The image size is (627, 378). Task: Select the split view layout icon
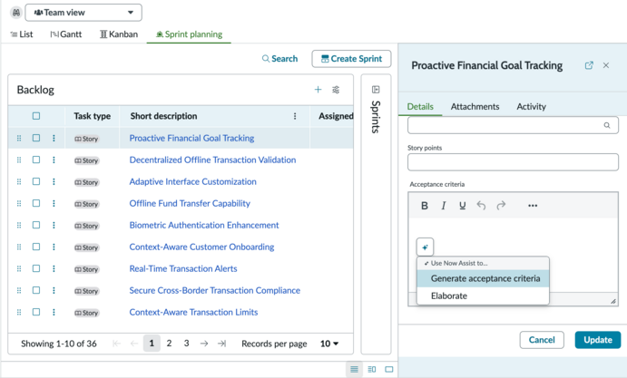(372, 369)
